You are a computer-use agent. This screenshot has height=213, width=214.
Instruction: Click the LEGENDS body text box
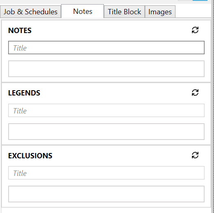pyautogui.click(x=106, y=132)
